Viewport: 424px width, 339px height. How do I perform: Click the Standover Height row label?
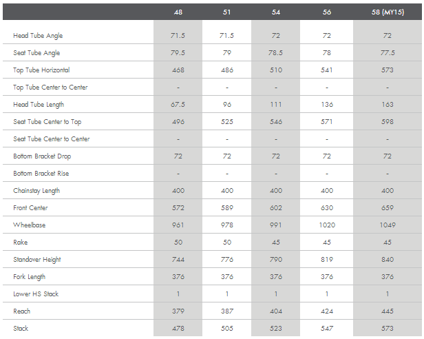tap(37, 260)
